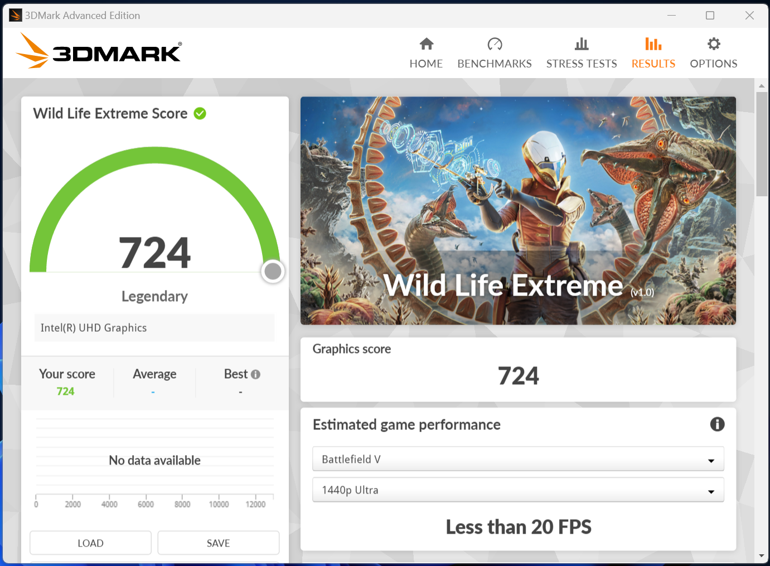The width and height of the screenshot is (770, 566).
Task: Open the 1440p Ultra resolution dropdown
Action: (x=518, y=490)
